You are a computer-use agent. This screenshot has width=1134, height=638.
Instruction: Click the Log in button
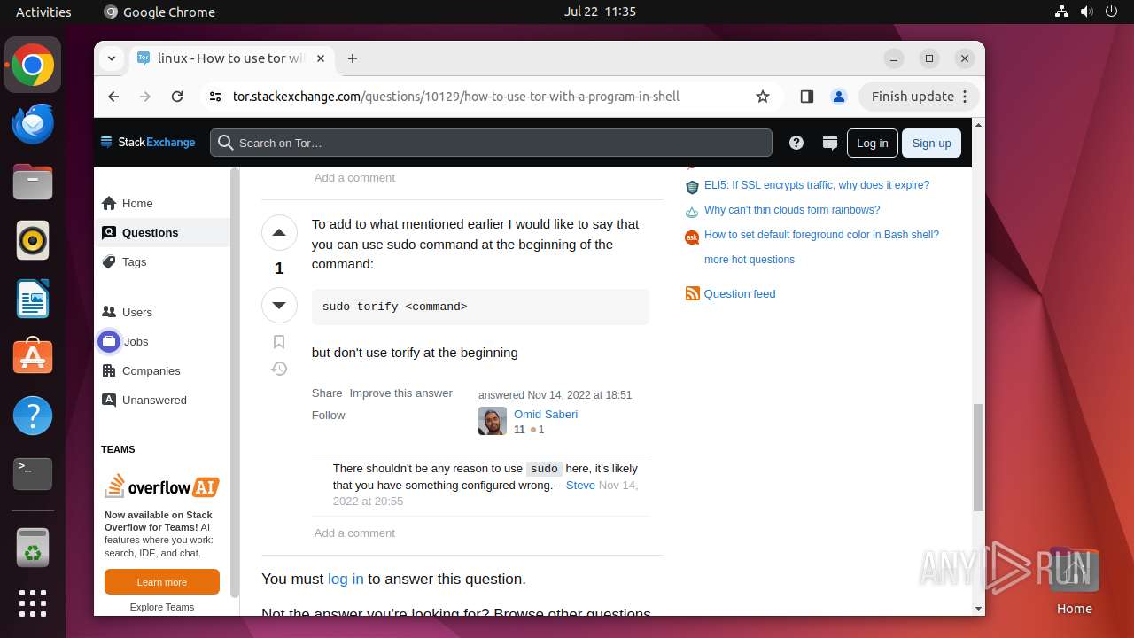pyautogui.click(x=872, y=143)
